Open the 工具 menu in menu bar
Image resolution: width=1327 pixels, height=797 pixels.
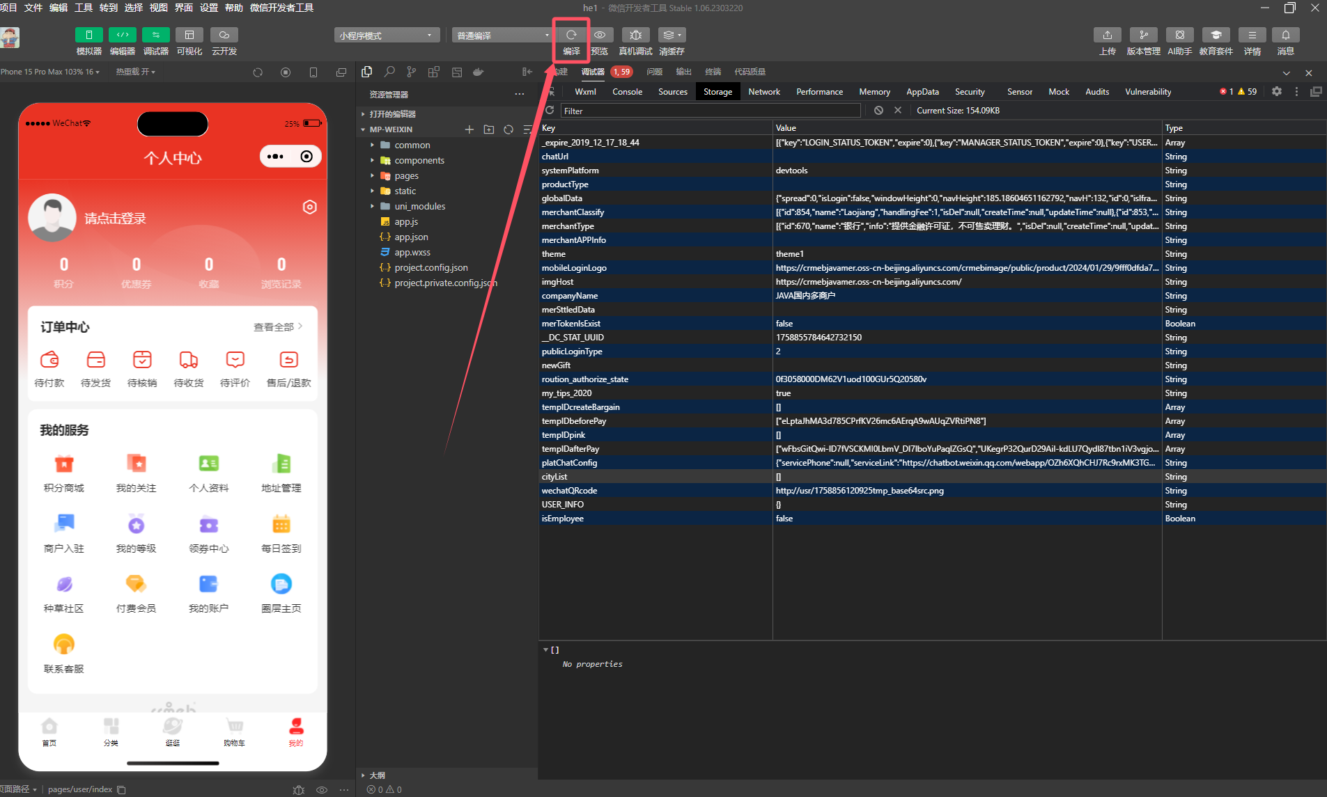tap(84, 8)
